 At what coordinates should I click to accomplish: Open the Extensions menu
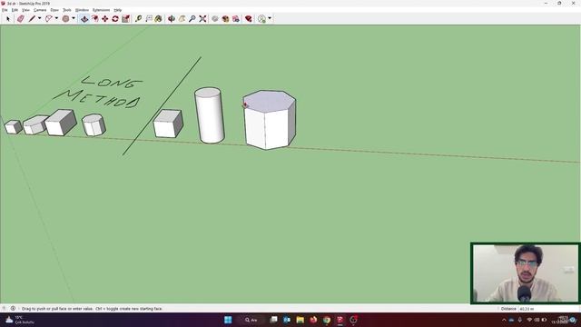point(101,10)
